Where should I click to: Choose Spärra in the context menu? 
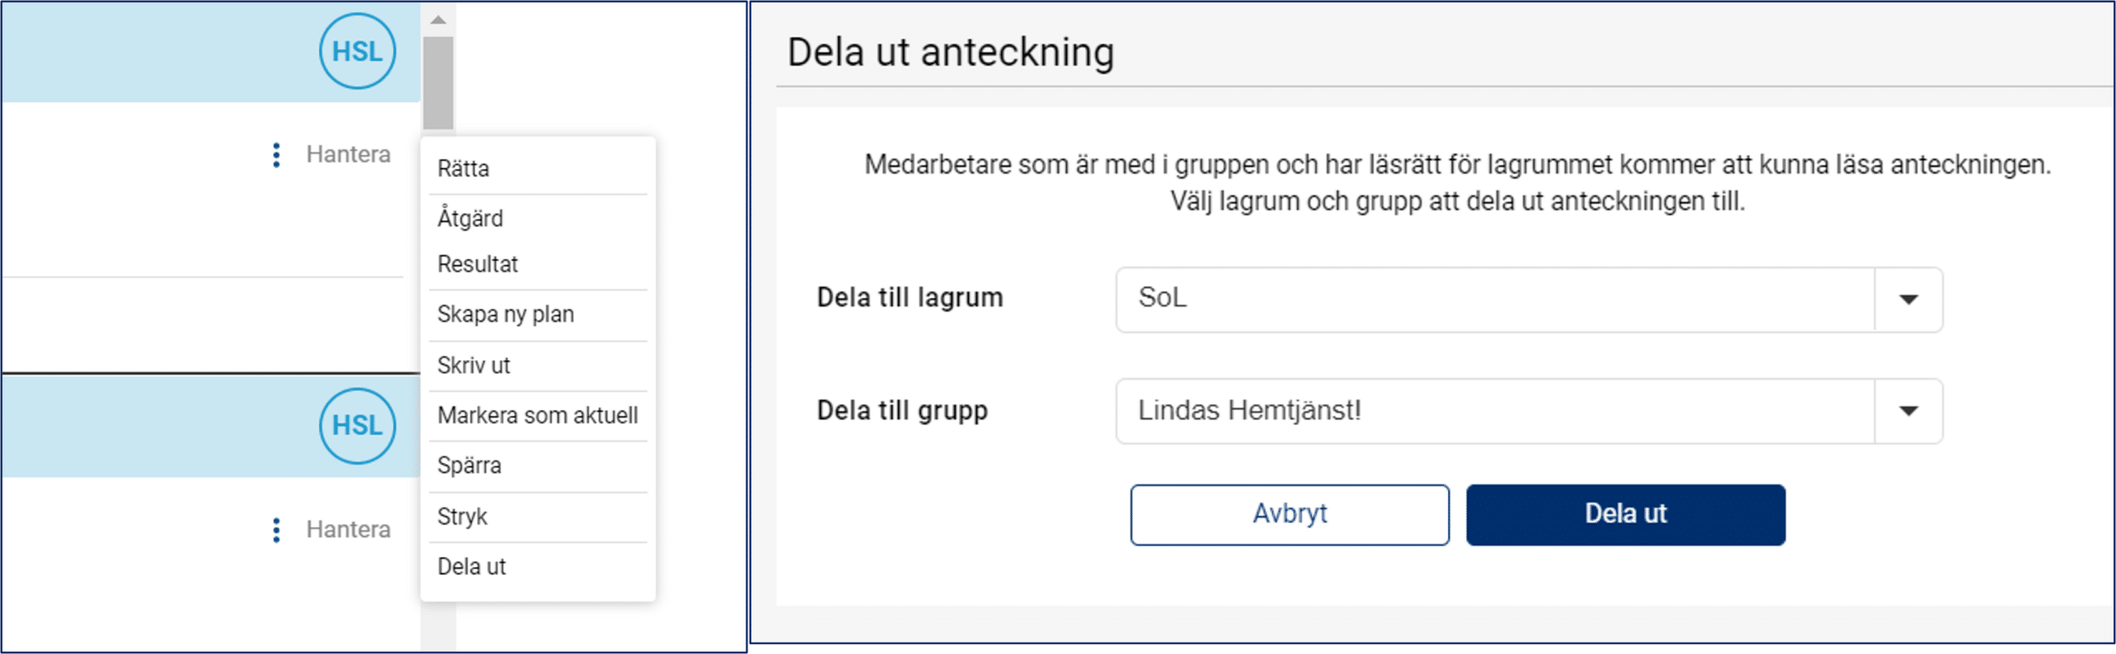[469, 466]
